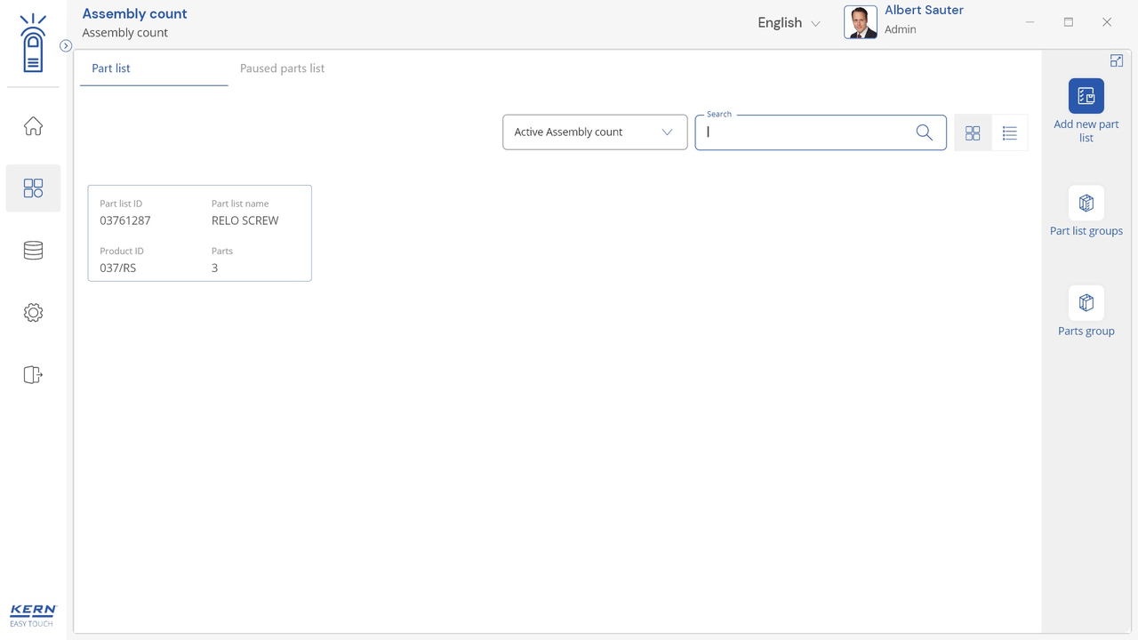Open Part list groups
The image size is (1138, 640).
click(1086, 204)
